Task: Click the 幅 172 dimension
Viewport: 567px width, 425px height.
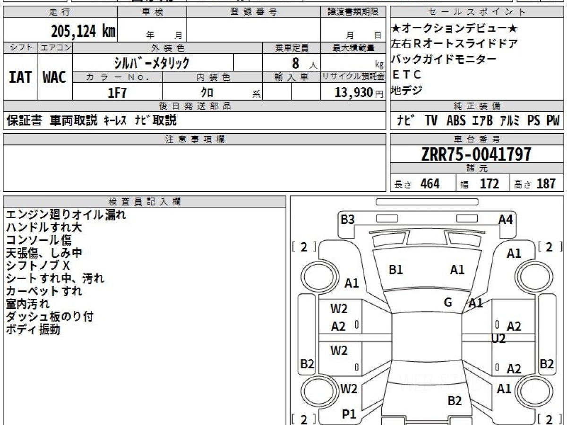Action: (x=480, y=184)
